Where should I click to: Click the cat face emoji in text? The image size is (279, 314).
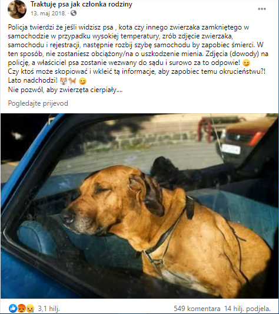tap(64, 81)
